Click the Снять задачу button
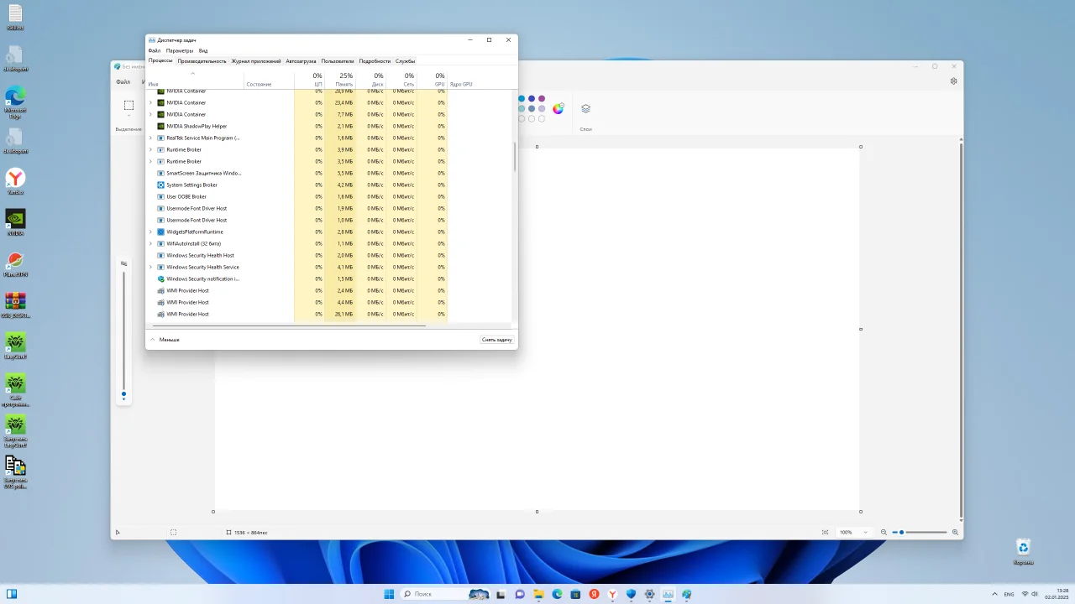 pyautogui.click(x=496, y=340)
